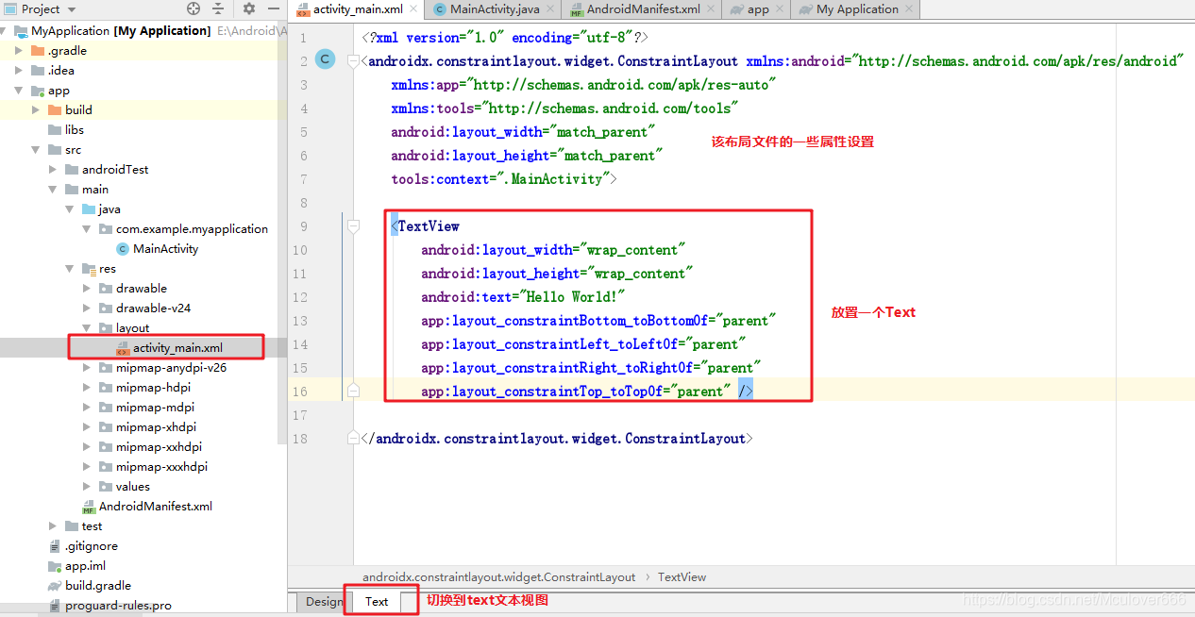1195x617 pixels.
Task: Click the MainActivity class icon in tree
Action: coord(123,249)
